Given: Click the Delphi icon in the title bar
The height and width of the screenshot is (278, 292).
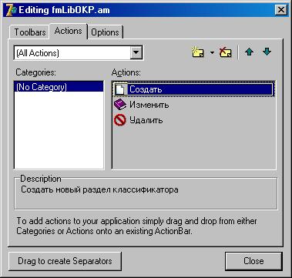Looking at the screenshot, I should coord(12,10).
